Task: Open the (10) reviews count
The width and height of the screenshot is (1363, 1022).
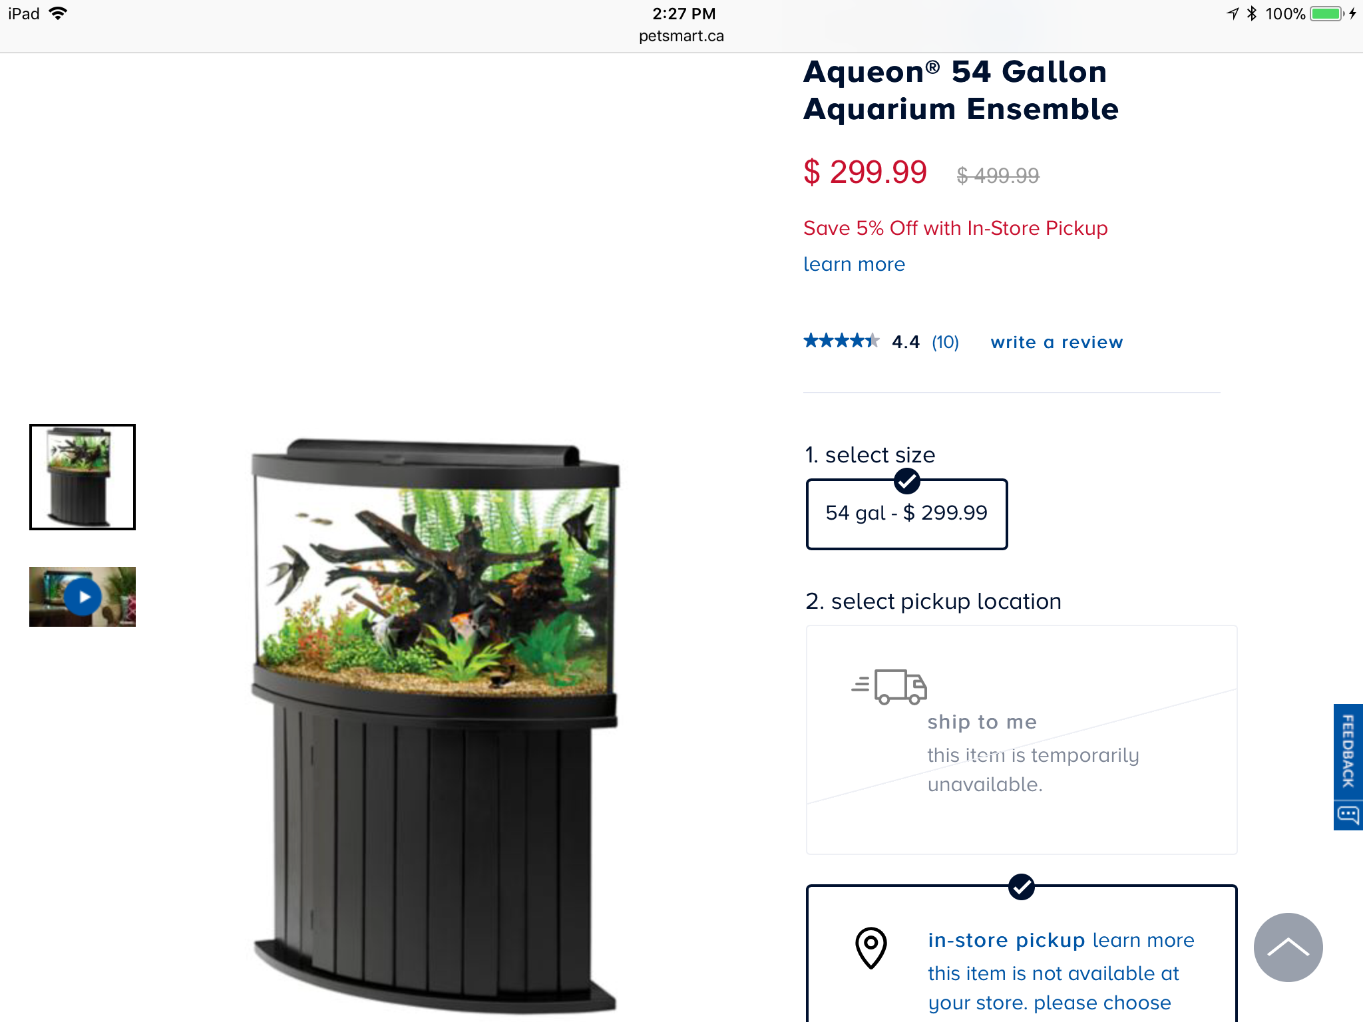Action: [x=945, y=342]
